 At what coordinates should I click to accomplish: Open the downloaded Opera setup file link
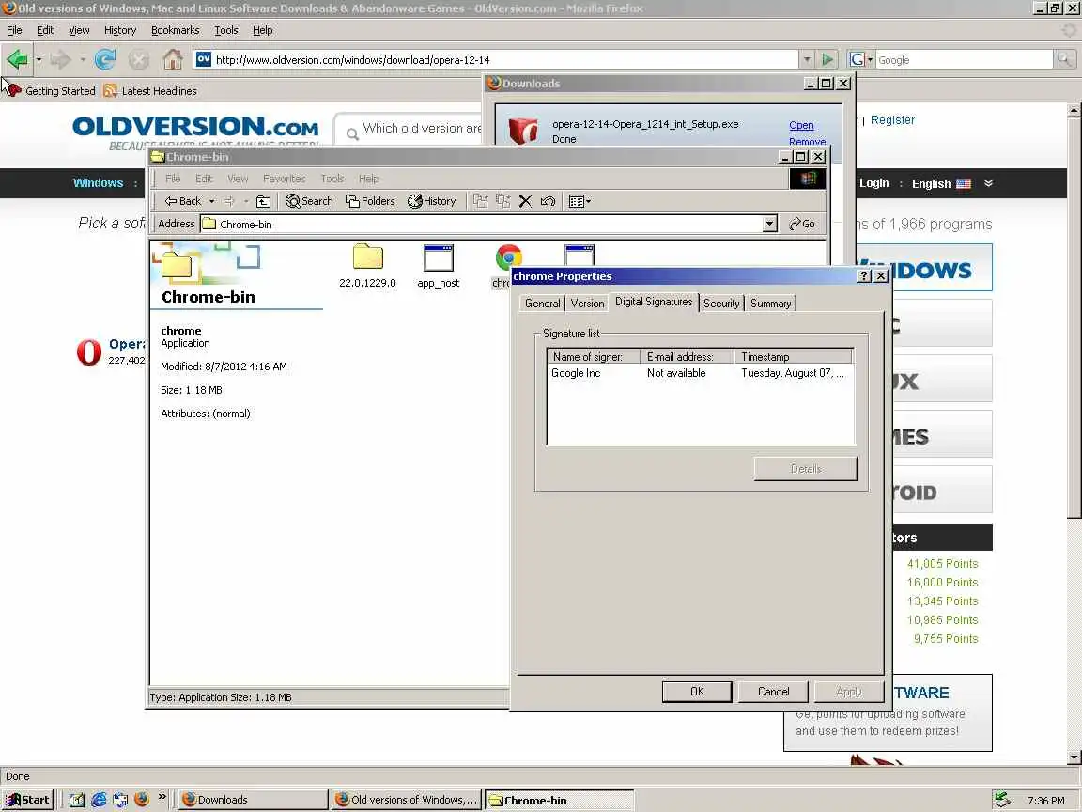coord(801,125)
